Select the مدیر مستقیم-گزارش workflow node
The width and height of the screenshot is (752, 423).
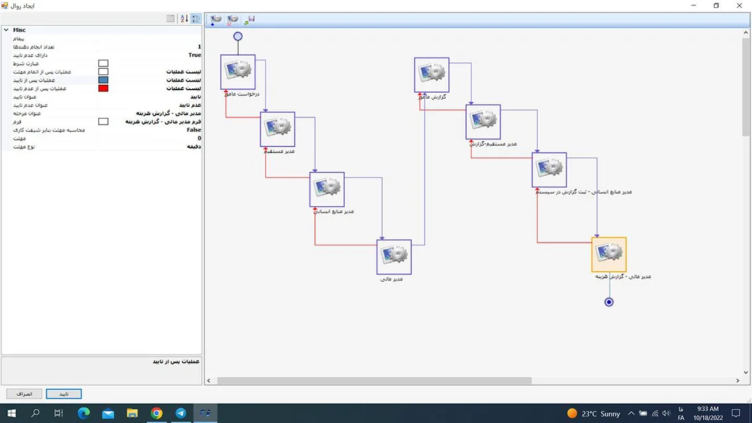(483, 122)
